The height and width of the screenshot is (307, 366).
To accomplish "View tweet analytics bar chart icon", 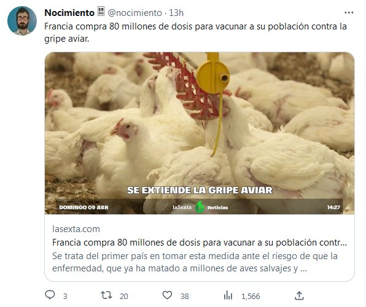I will (x=228, y=295).
